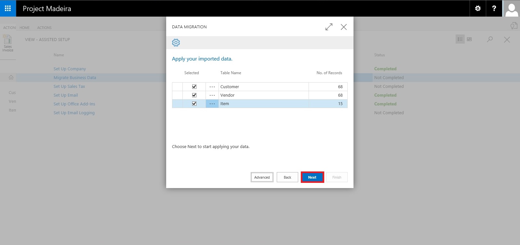This screenshot has height=245, width=520.
Task: Click the Advanced button
Action: [x=262, y=177]
